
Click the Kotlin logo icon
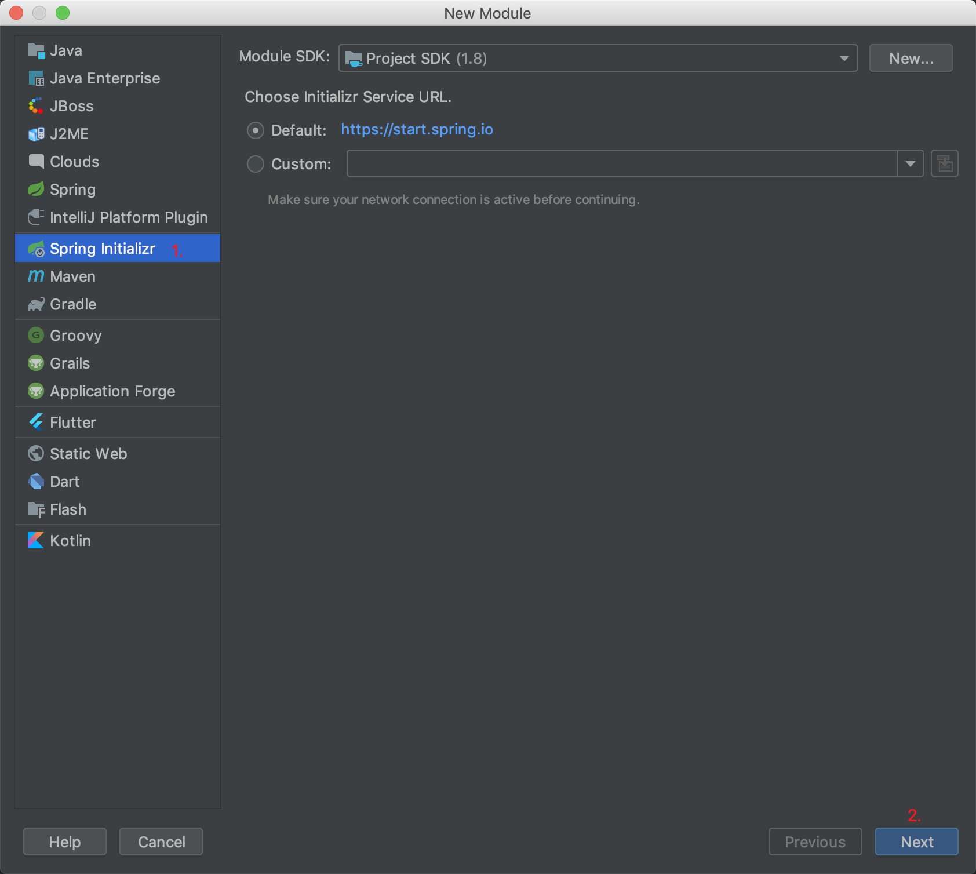pyautogui.click(x=36, y=540)
